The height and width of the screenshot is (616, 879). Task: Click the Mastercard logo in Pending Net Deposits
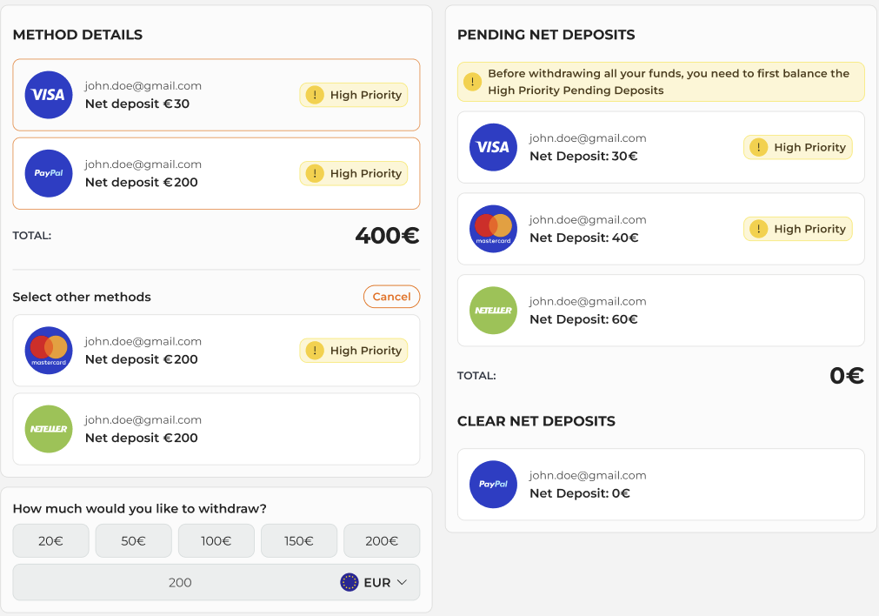pos(493,229)
